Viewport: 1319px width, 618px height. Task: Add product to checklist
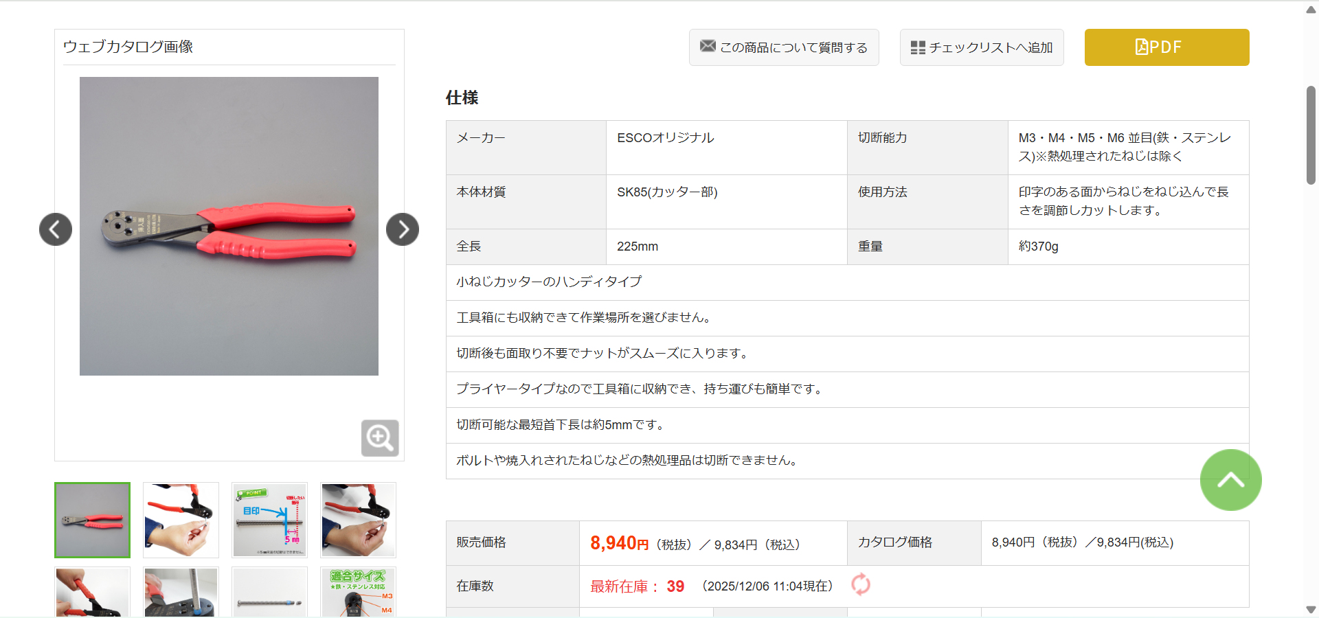coord(982,47)
